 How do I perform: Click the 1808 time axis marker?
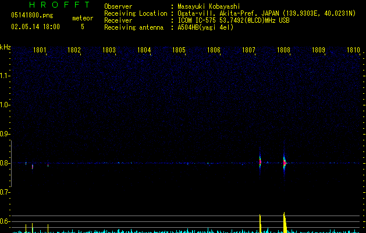coord(283,50)
